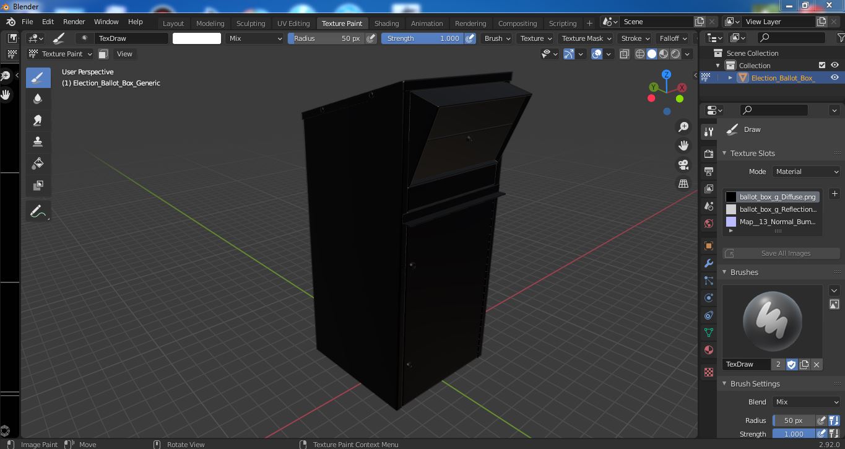
Task: Open the Active Tool properties tab
Action: (x=709, y=131)
